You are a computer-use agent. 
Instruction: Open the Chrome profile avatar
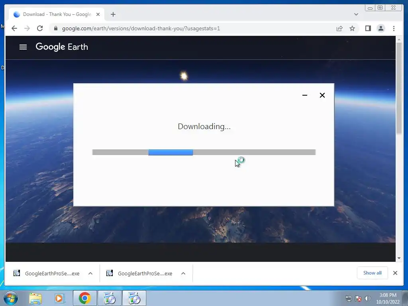point(381,28)
